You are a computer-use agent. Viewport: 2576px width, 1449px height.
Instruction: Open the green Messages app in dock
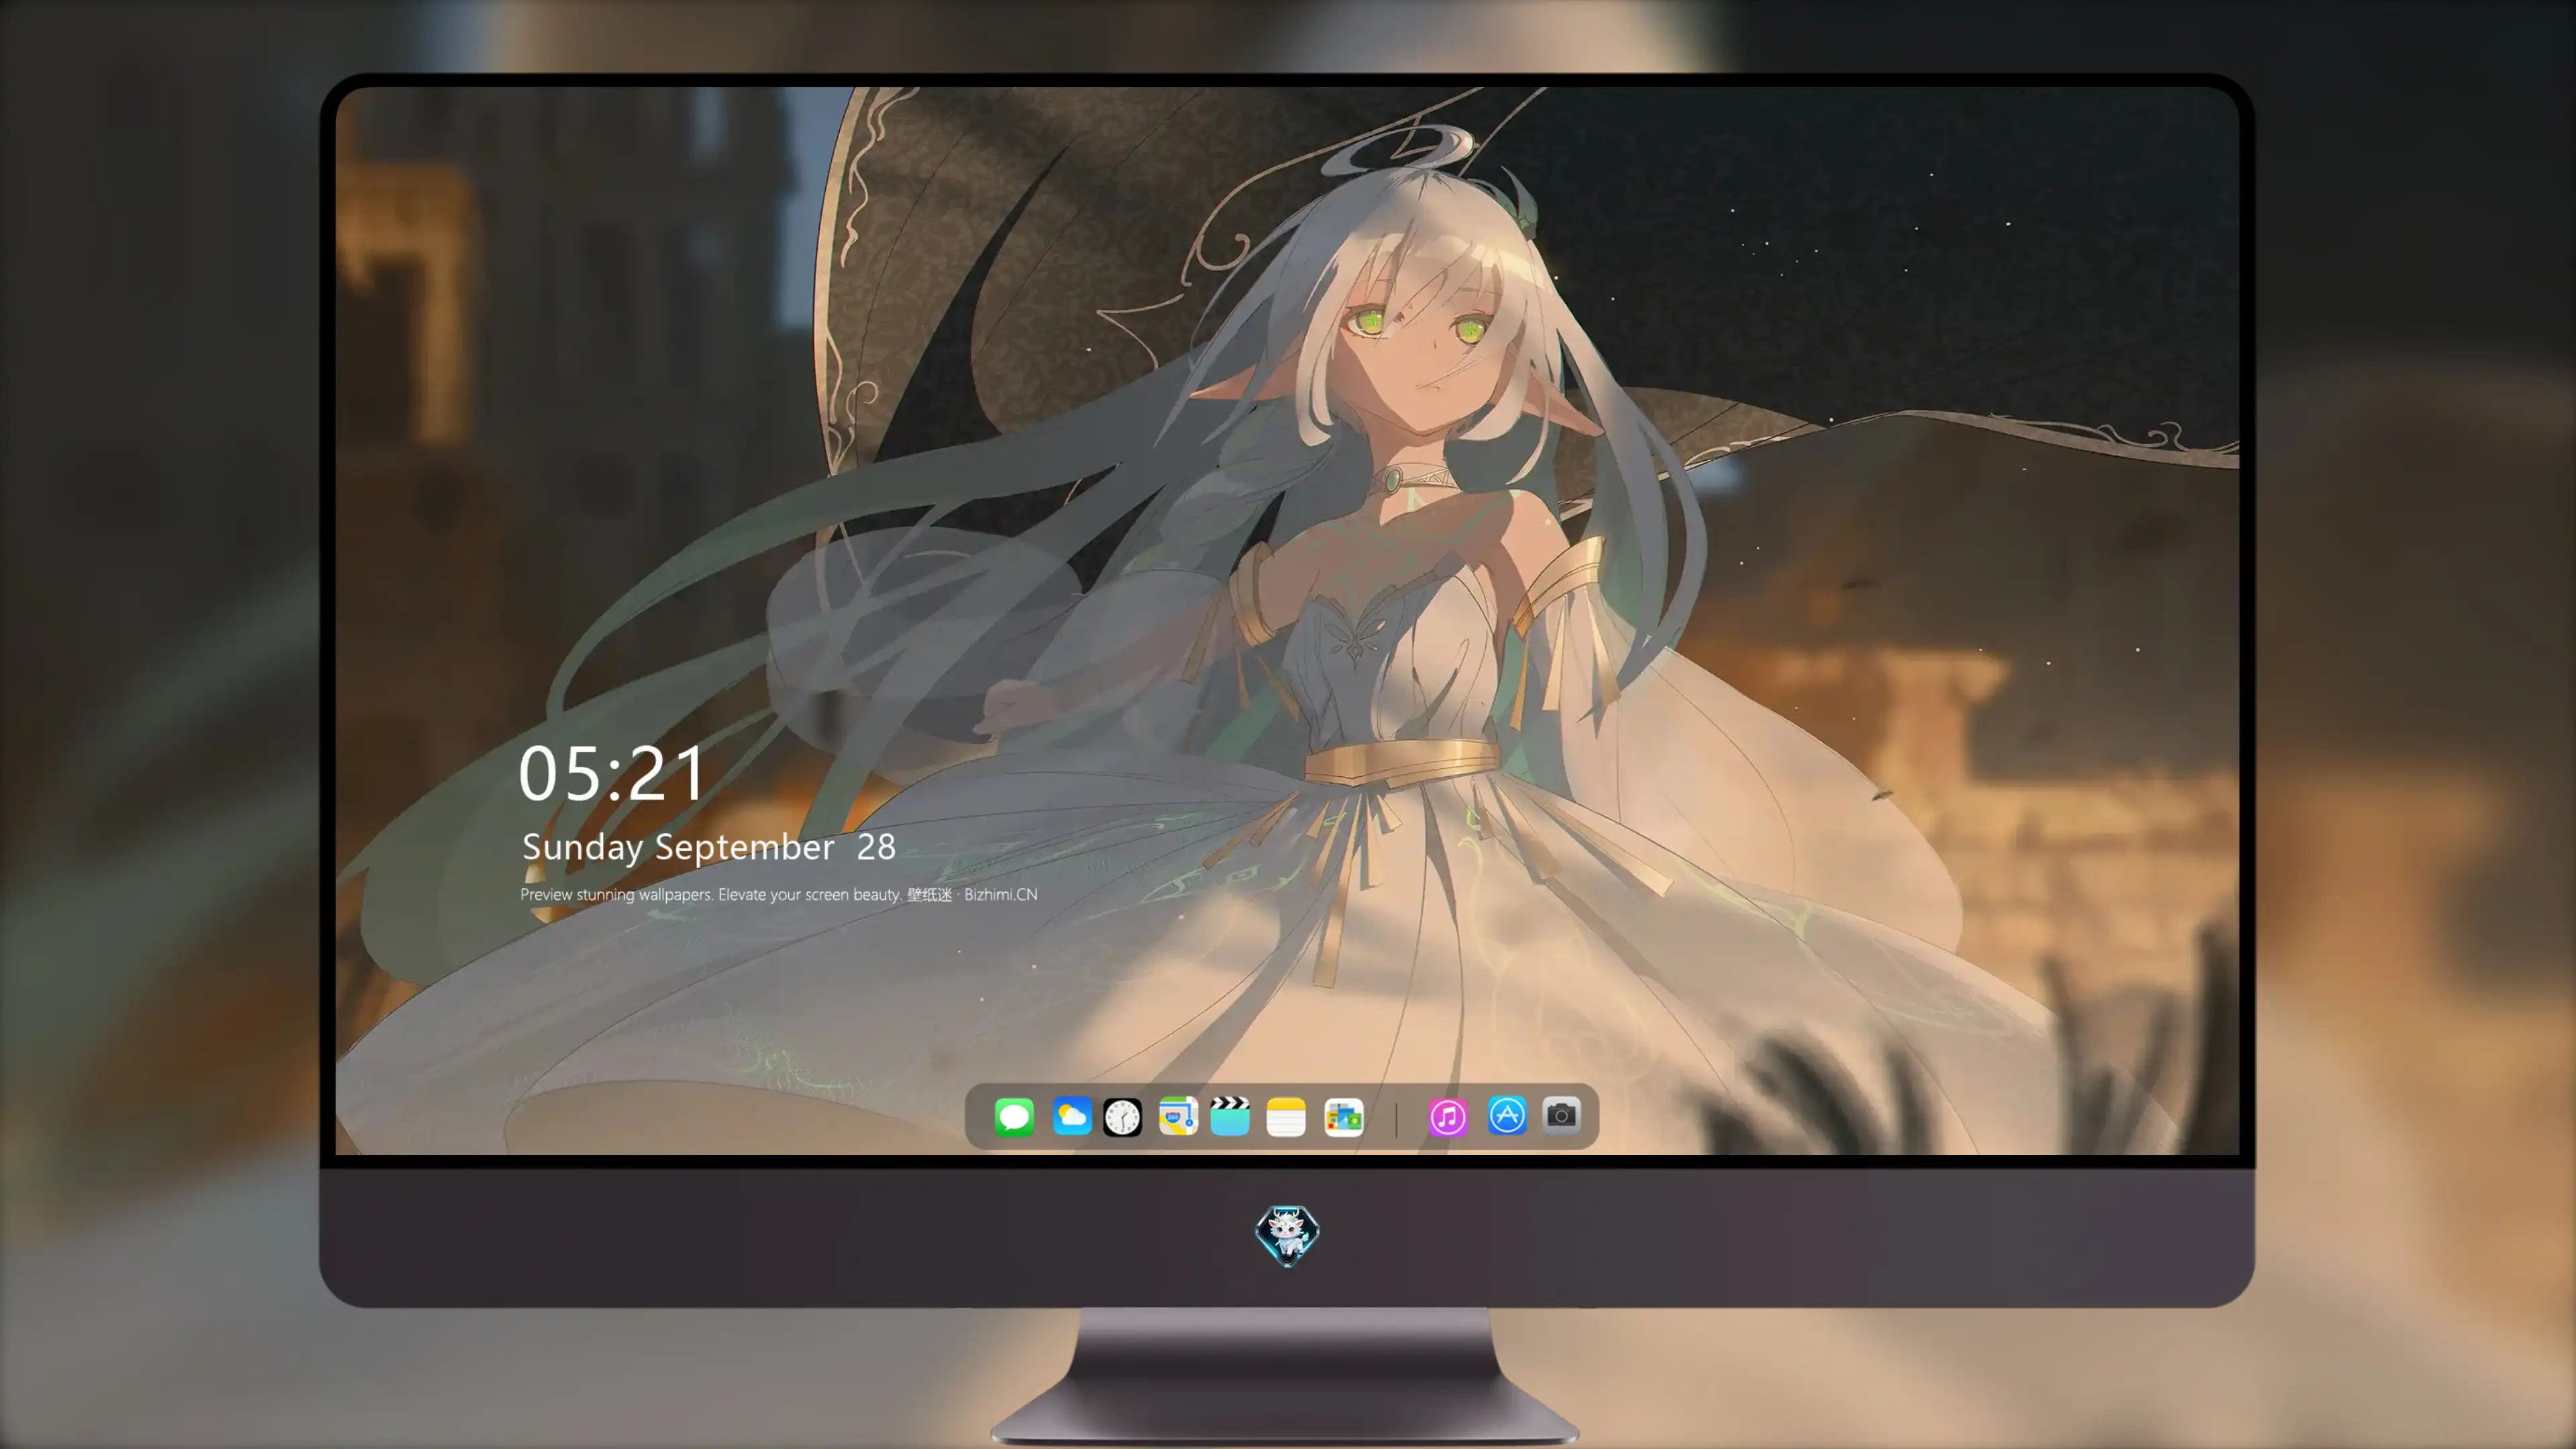[x=1014, y=1116]
